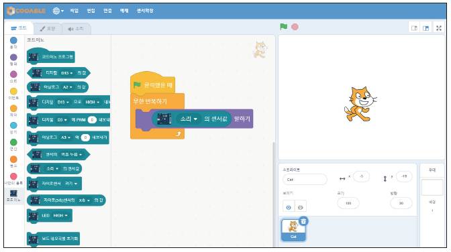Edit the sprite x position field

point(361,176)
